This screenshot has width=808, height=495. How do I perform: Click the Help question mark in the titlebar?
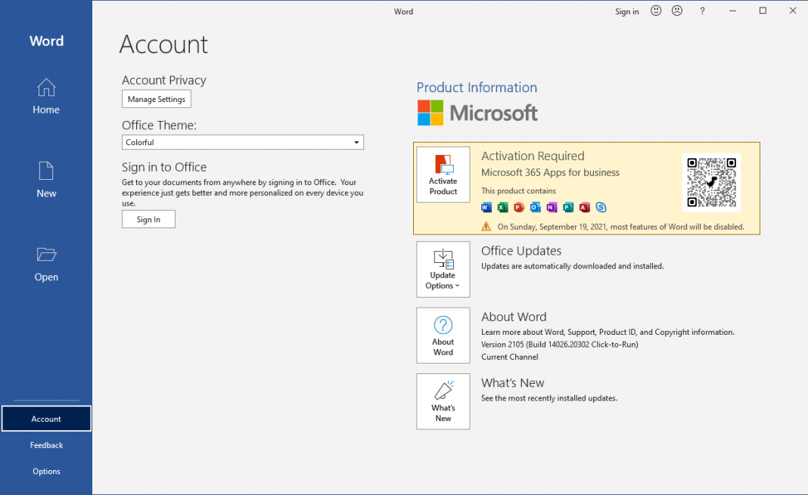point(702,11)
